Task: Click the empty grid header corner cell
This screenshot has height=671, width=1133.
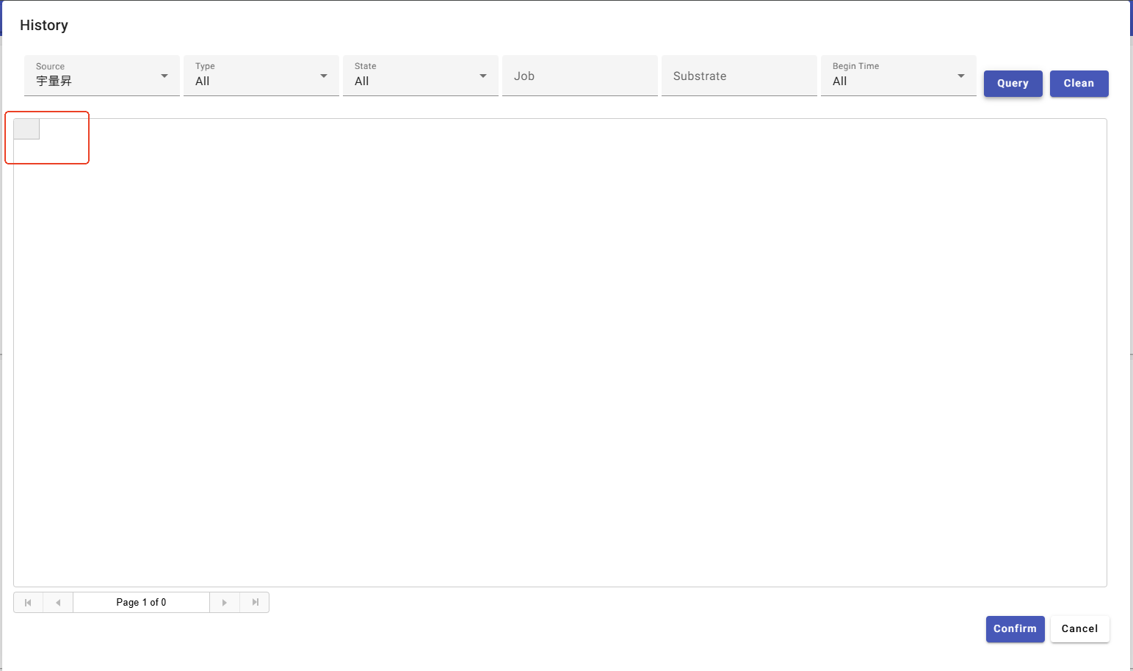Action: click(26, 129)
